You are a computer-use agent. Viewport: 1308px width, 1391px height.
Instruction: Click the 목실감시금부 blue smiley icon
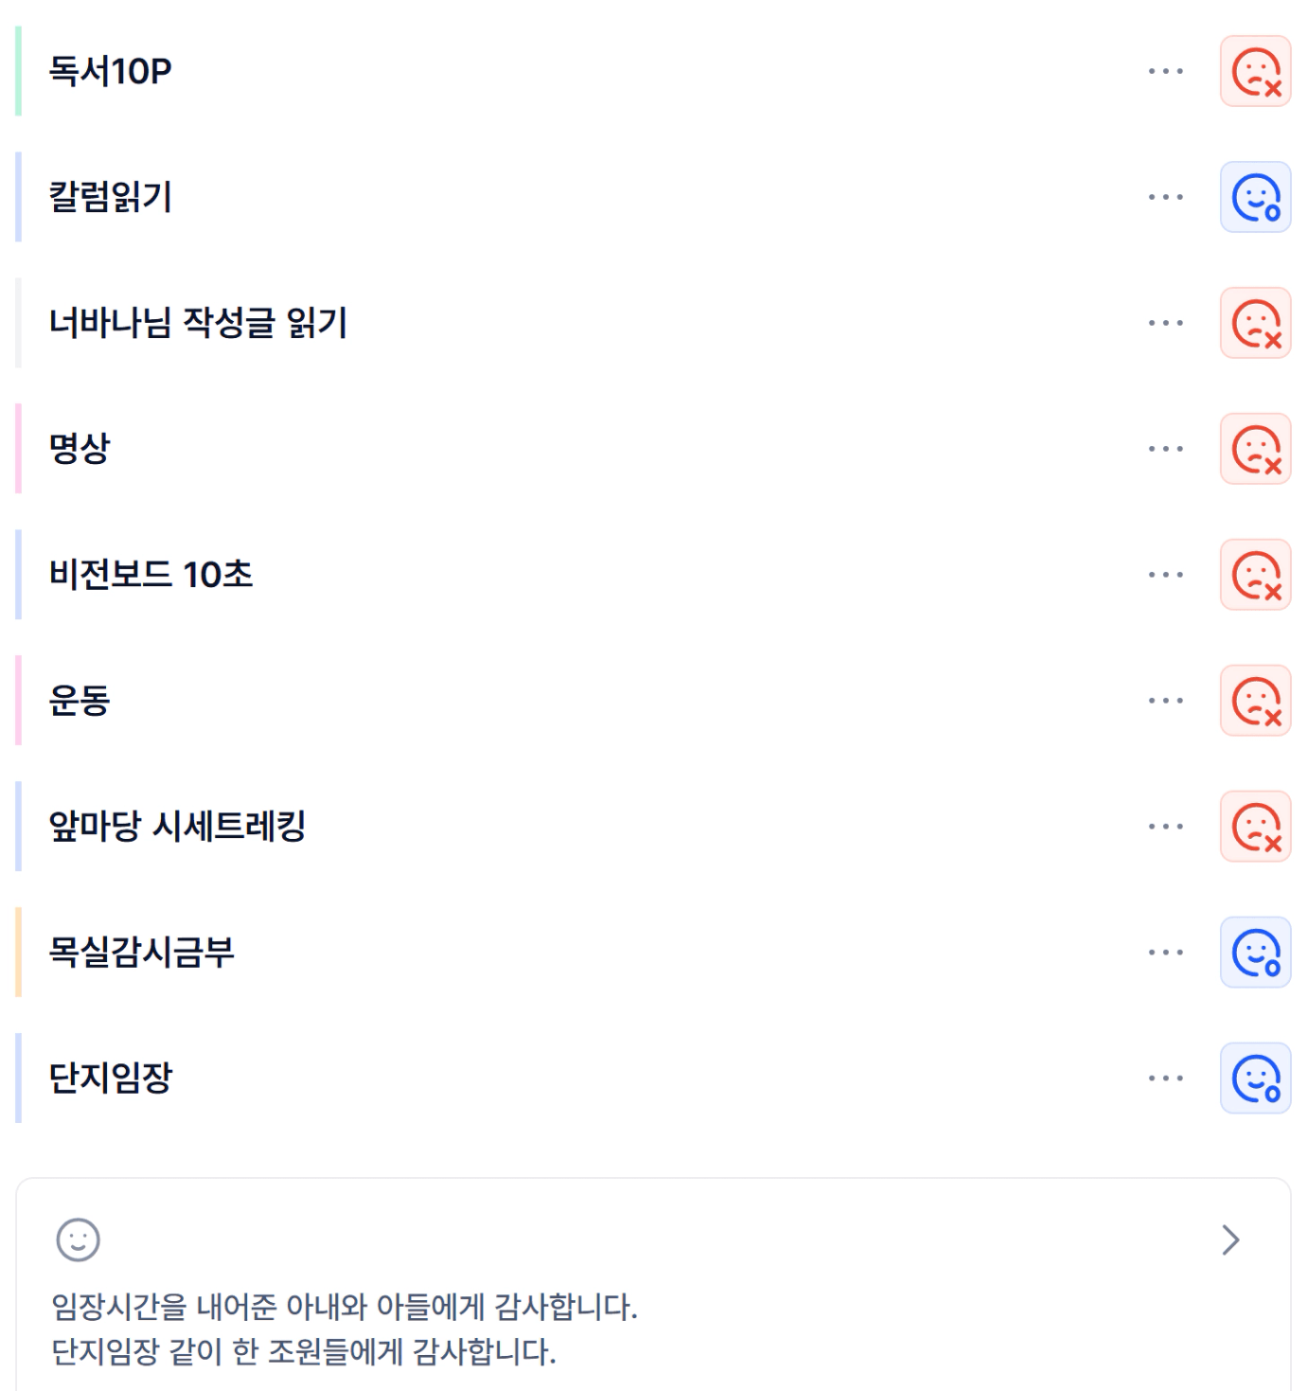pyautogui.click(x=1255, y=953)
